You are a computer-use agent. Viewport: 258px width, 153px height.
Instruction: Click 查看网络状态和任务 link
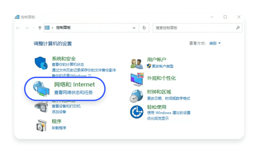(x=73, y=92)
